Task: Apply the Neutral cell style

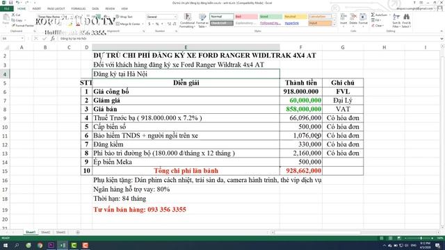Action: tap(296, 17)
